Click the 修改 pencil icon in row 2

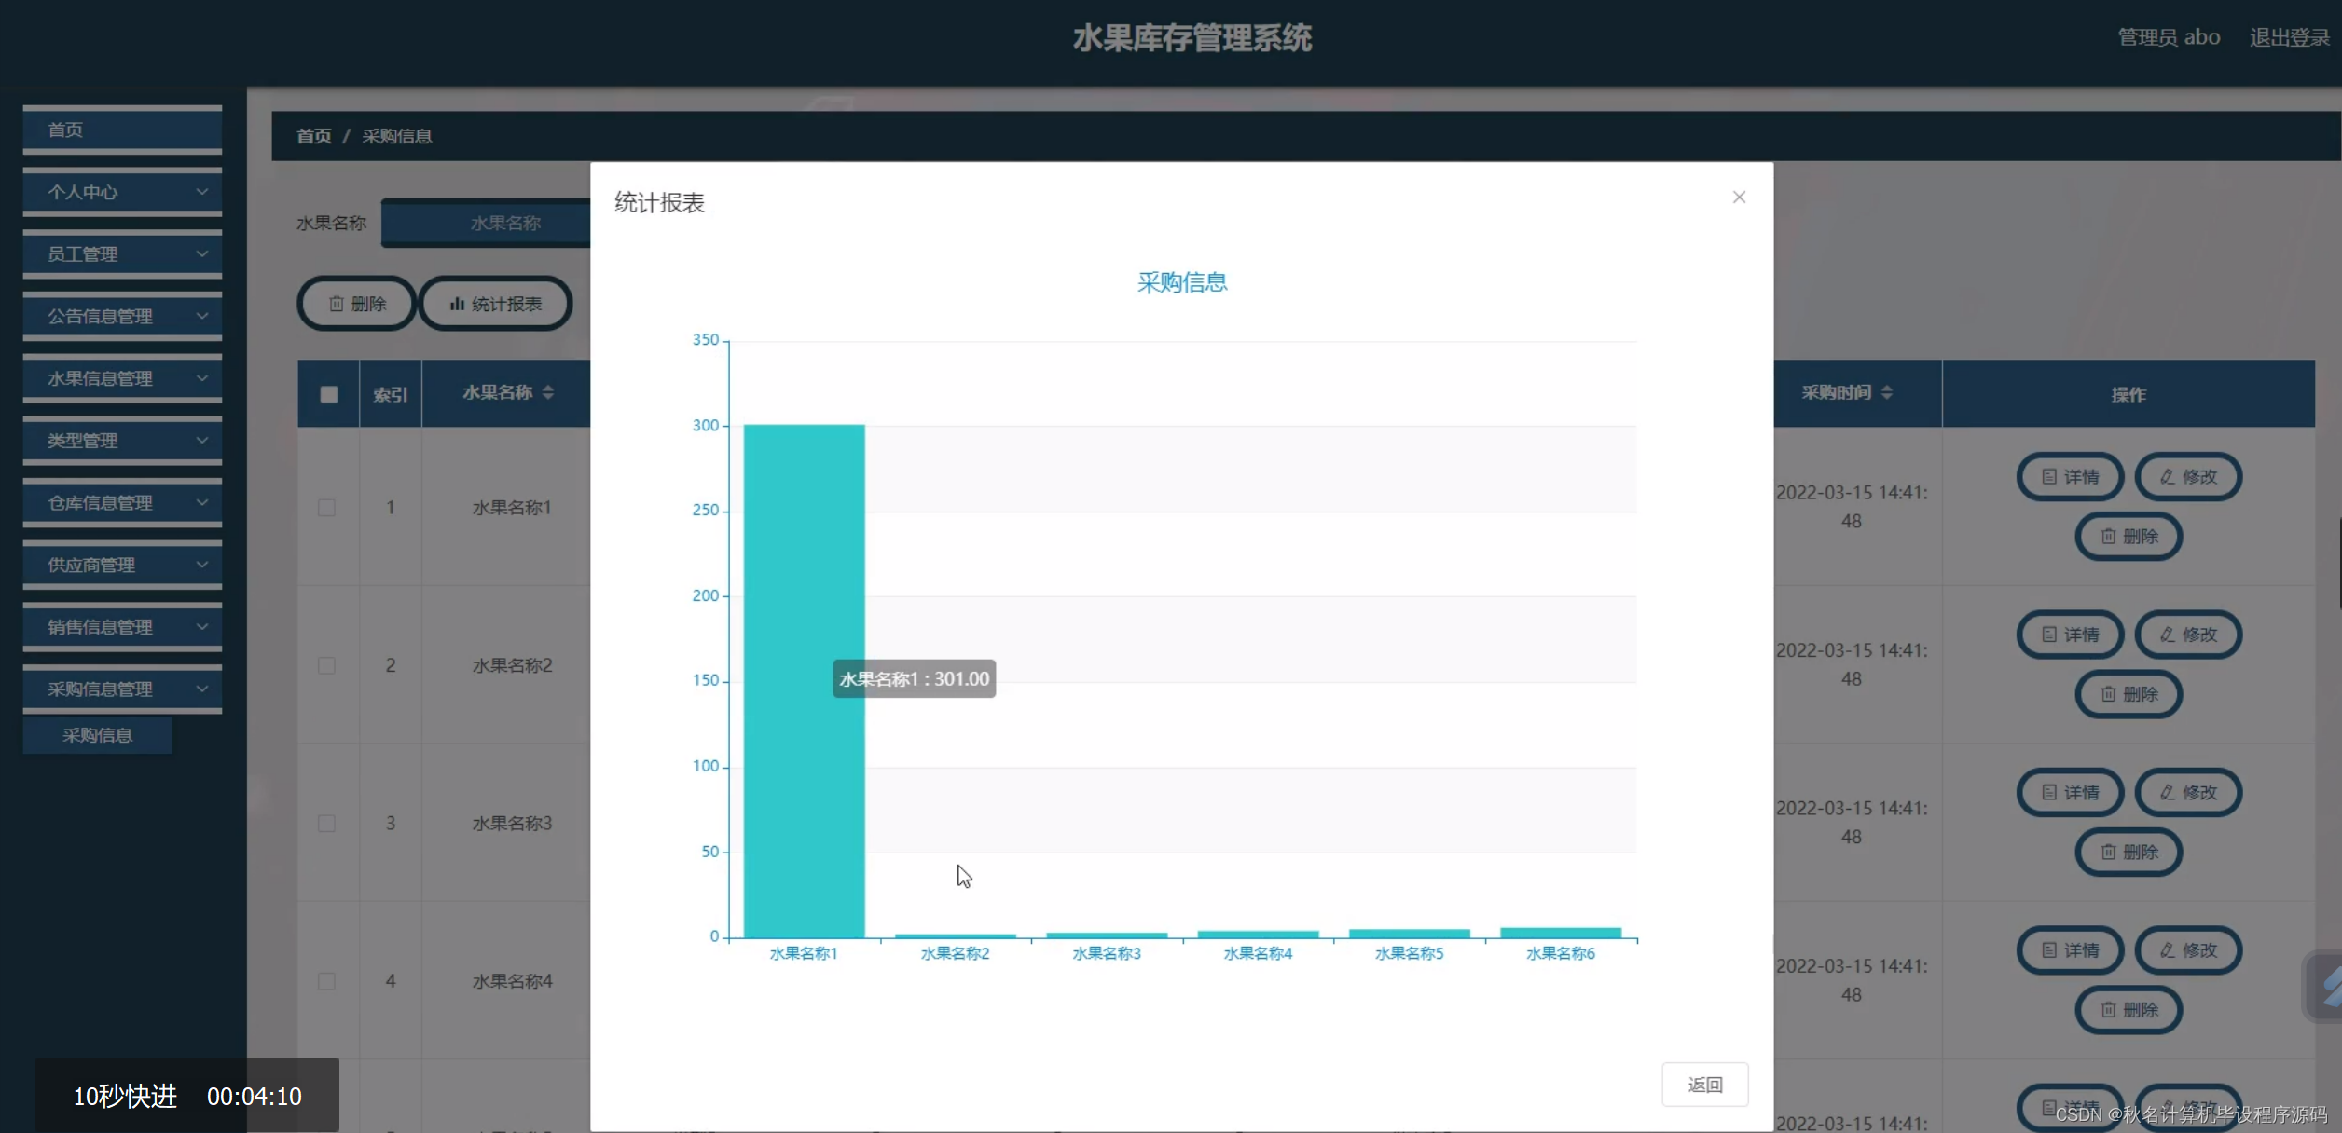(x=2168, y=635)
